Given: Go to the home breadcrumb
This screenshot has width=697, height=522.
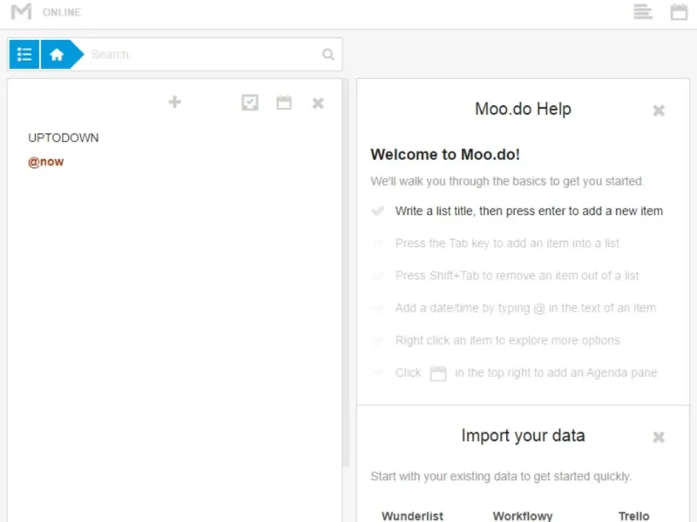Looking at the screenshot, I should pos(58,54).
